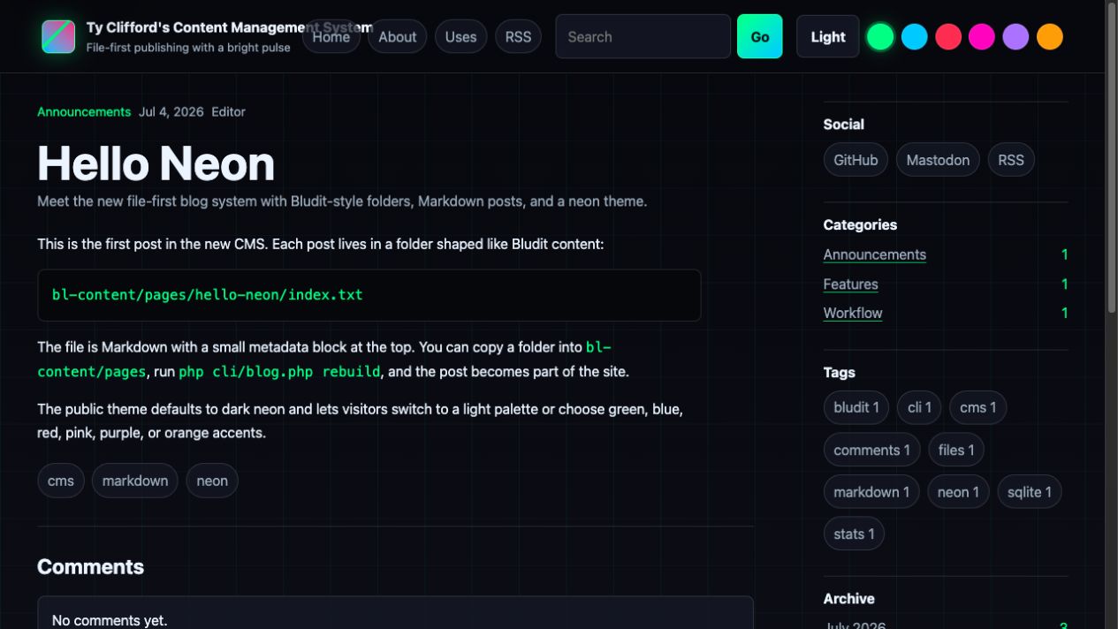Select the orange accent color

click(1050, 37)
